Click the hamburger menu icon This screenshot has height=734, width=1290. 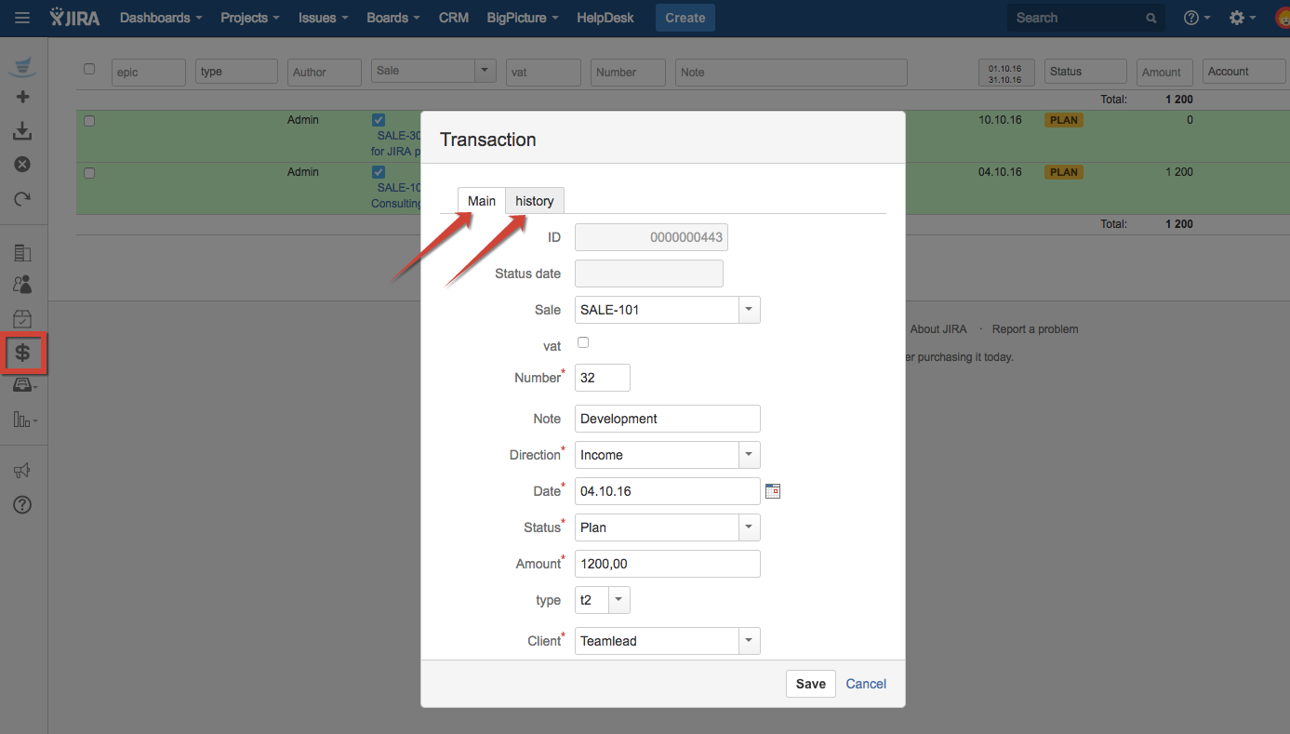(x=22, y=18)
